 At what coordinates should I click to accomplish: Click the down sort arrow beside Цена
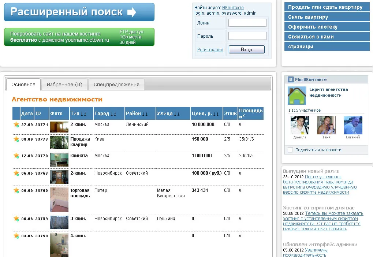pyautogui.click(x=214, y=114)
